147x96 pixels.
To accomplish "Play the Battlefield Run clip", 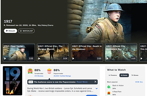I will [x=121, y=53].
